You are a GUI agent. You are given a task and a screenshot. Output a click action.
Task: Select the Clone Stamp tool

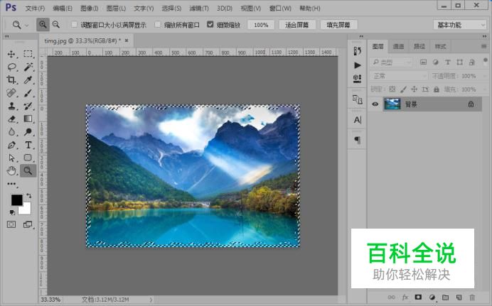tap(11, 106)
